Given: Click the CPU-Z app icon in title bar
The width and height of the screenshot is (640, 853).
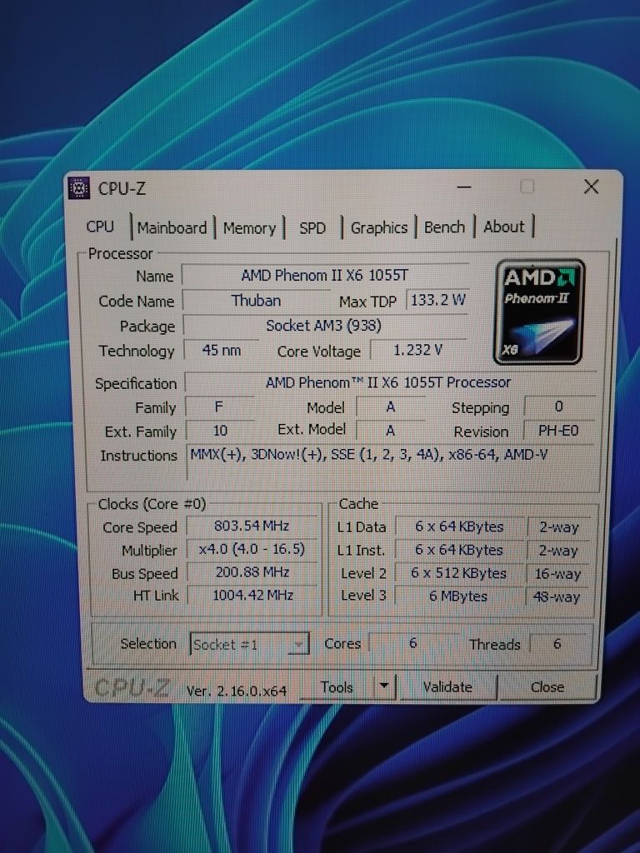Looking at the screenshot, I should pyautogui.click(x=79, y=189).
